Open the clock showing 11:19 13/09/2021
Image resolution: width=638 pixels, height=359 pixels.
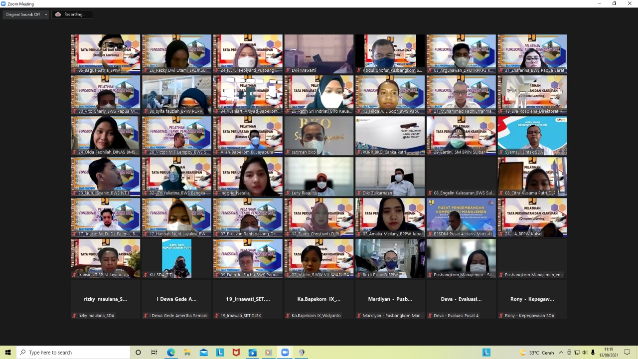[x=608, y=353]
